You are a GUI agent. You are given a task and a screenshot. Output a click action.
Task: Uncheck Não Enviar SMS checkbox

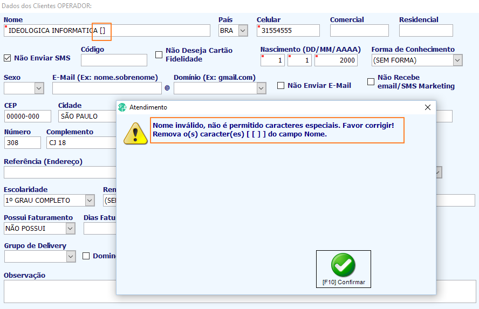click(x=8, y=58)
